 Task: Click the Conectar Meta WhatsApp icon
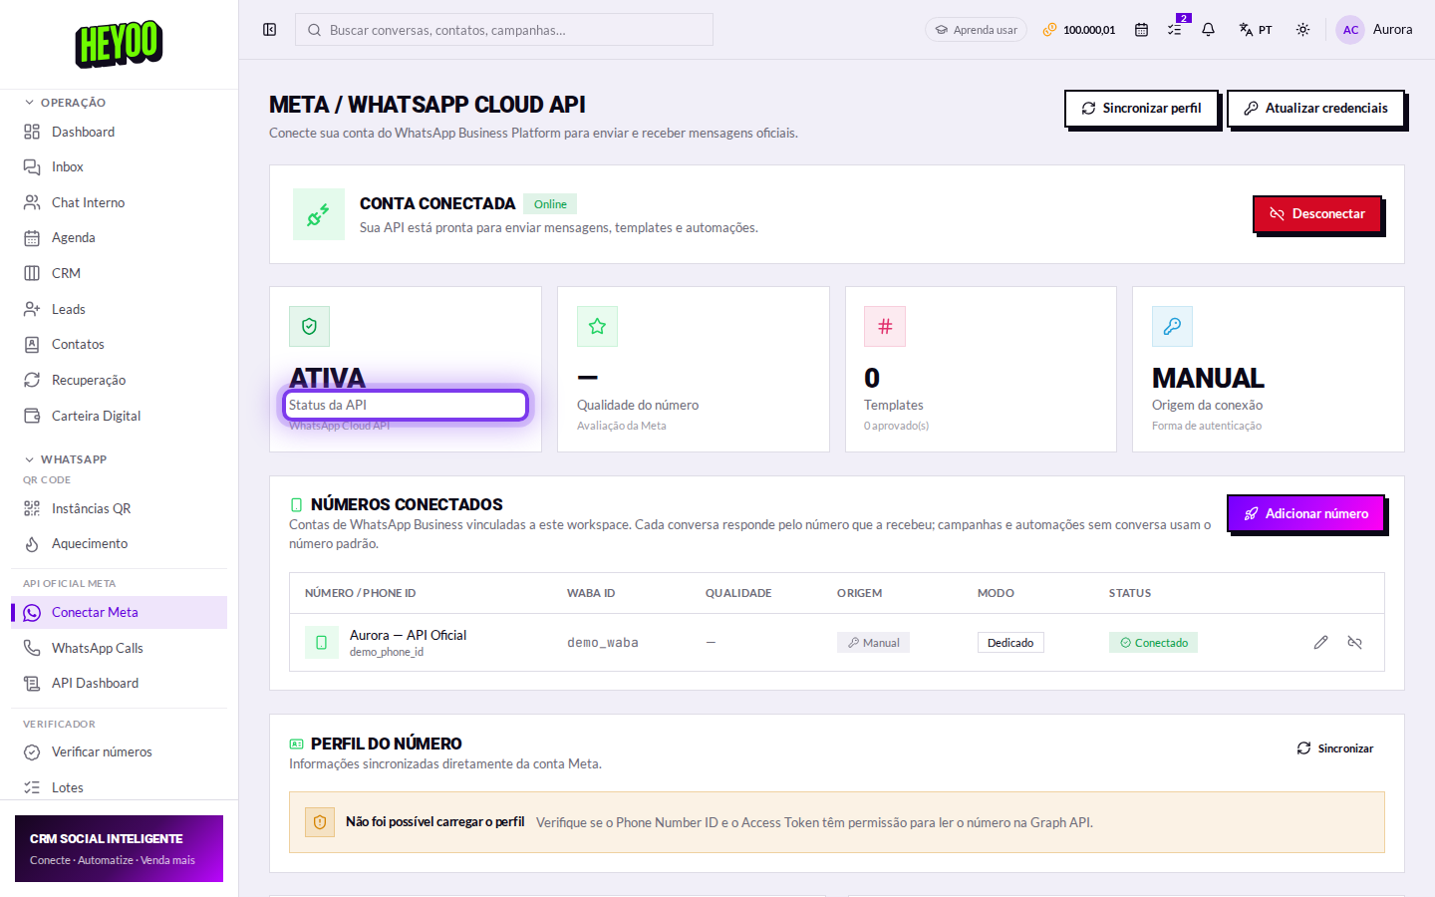click(x=32, y=612)
